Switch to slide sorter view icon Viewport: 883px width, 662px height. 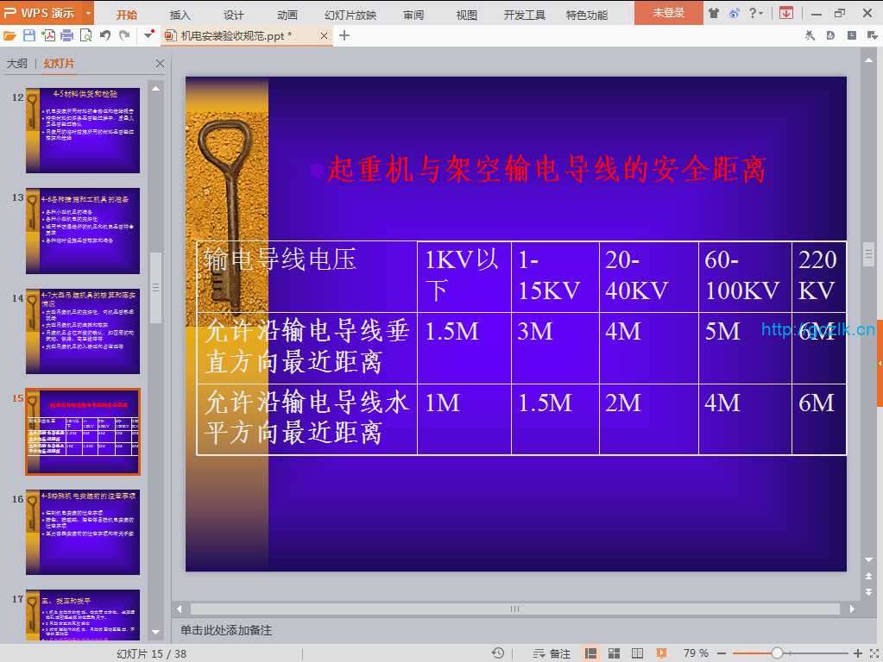614,653
